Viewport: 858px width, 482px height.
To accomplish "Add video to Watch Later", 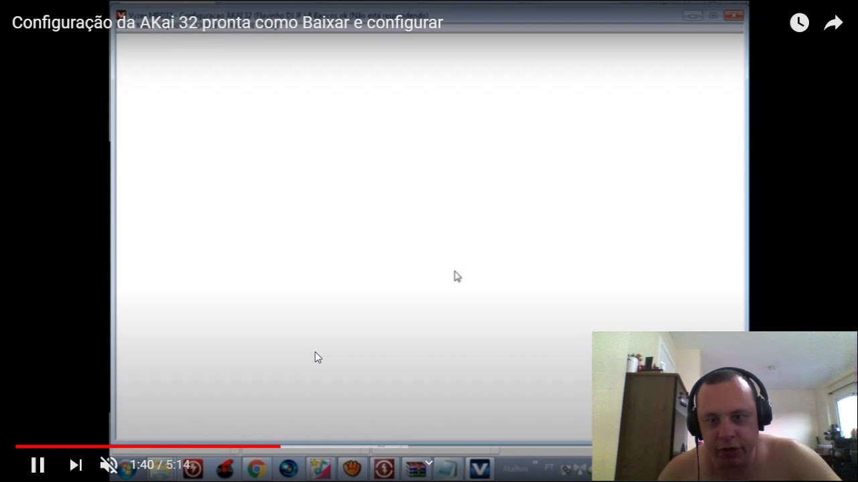I will [799, 23].
